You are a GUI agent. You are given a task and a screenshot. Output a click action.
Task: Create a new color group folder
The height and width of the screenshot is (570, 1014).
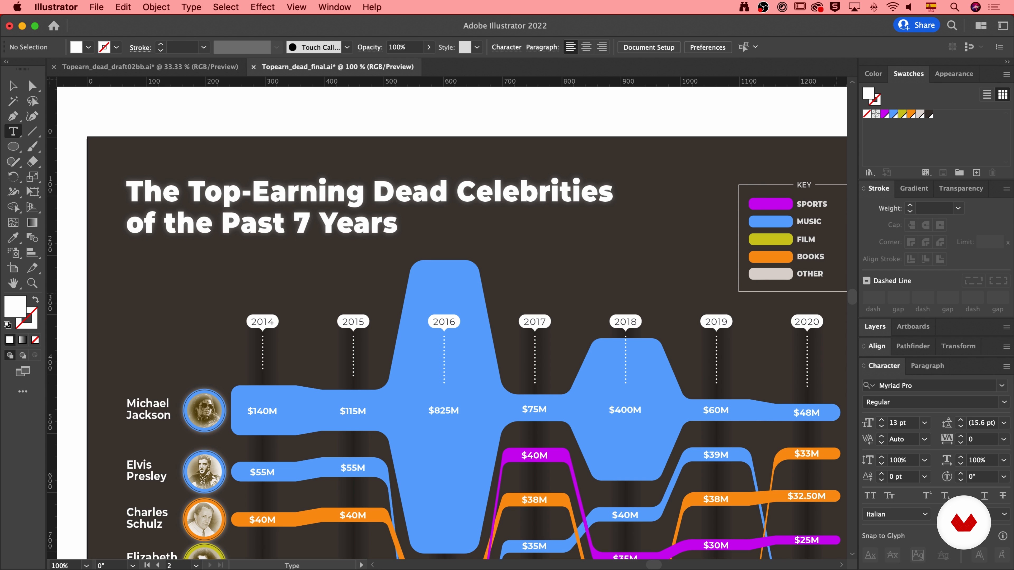[959, 172]
